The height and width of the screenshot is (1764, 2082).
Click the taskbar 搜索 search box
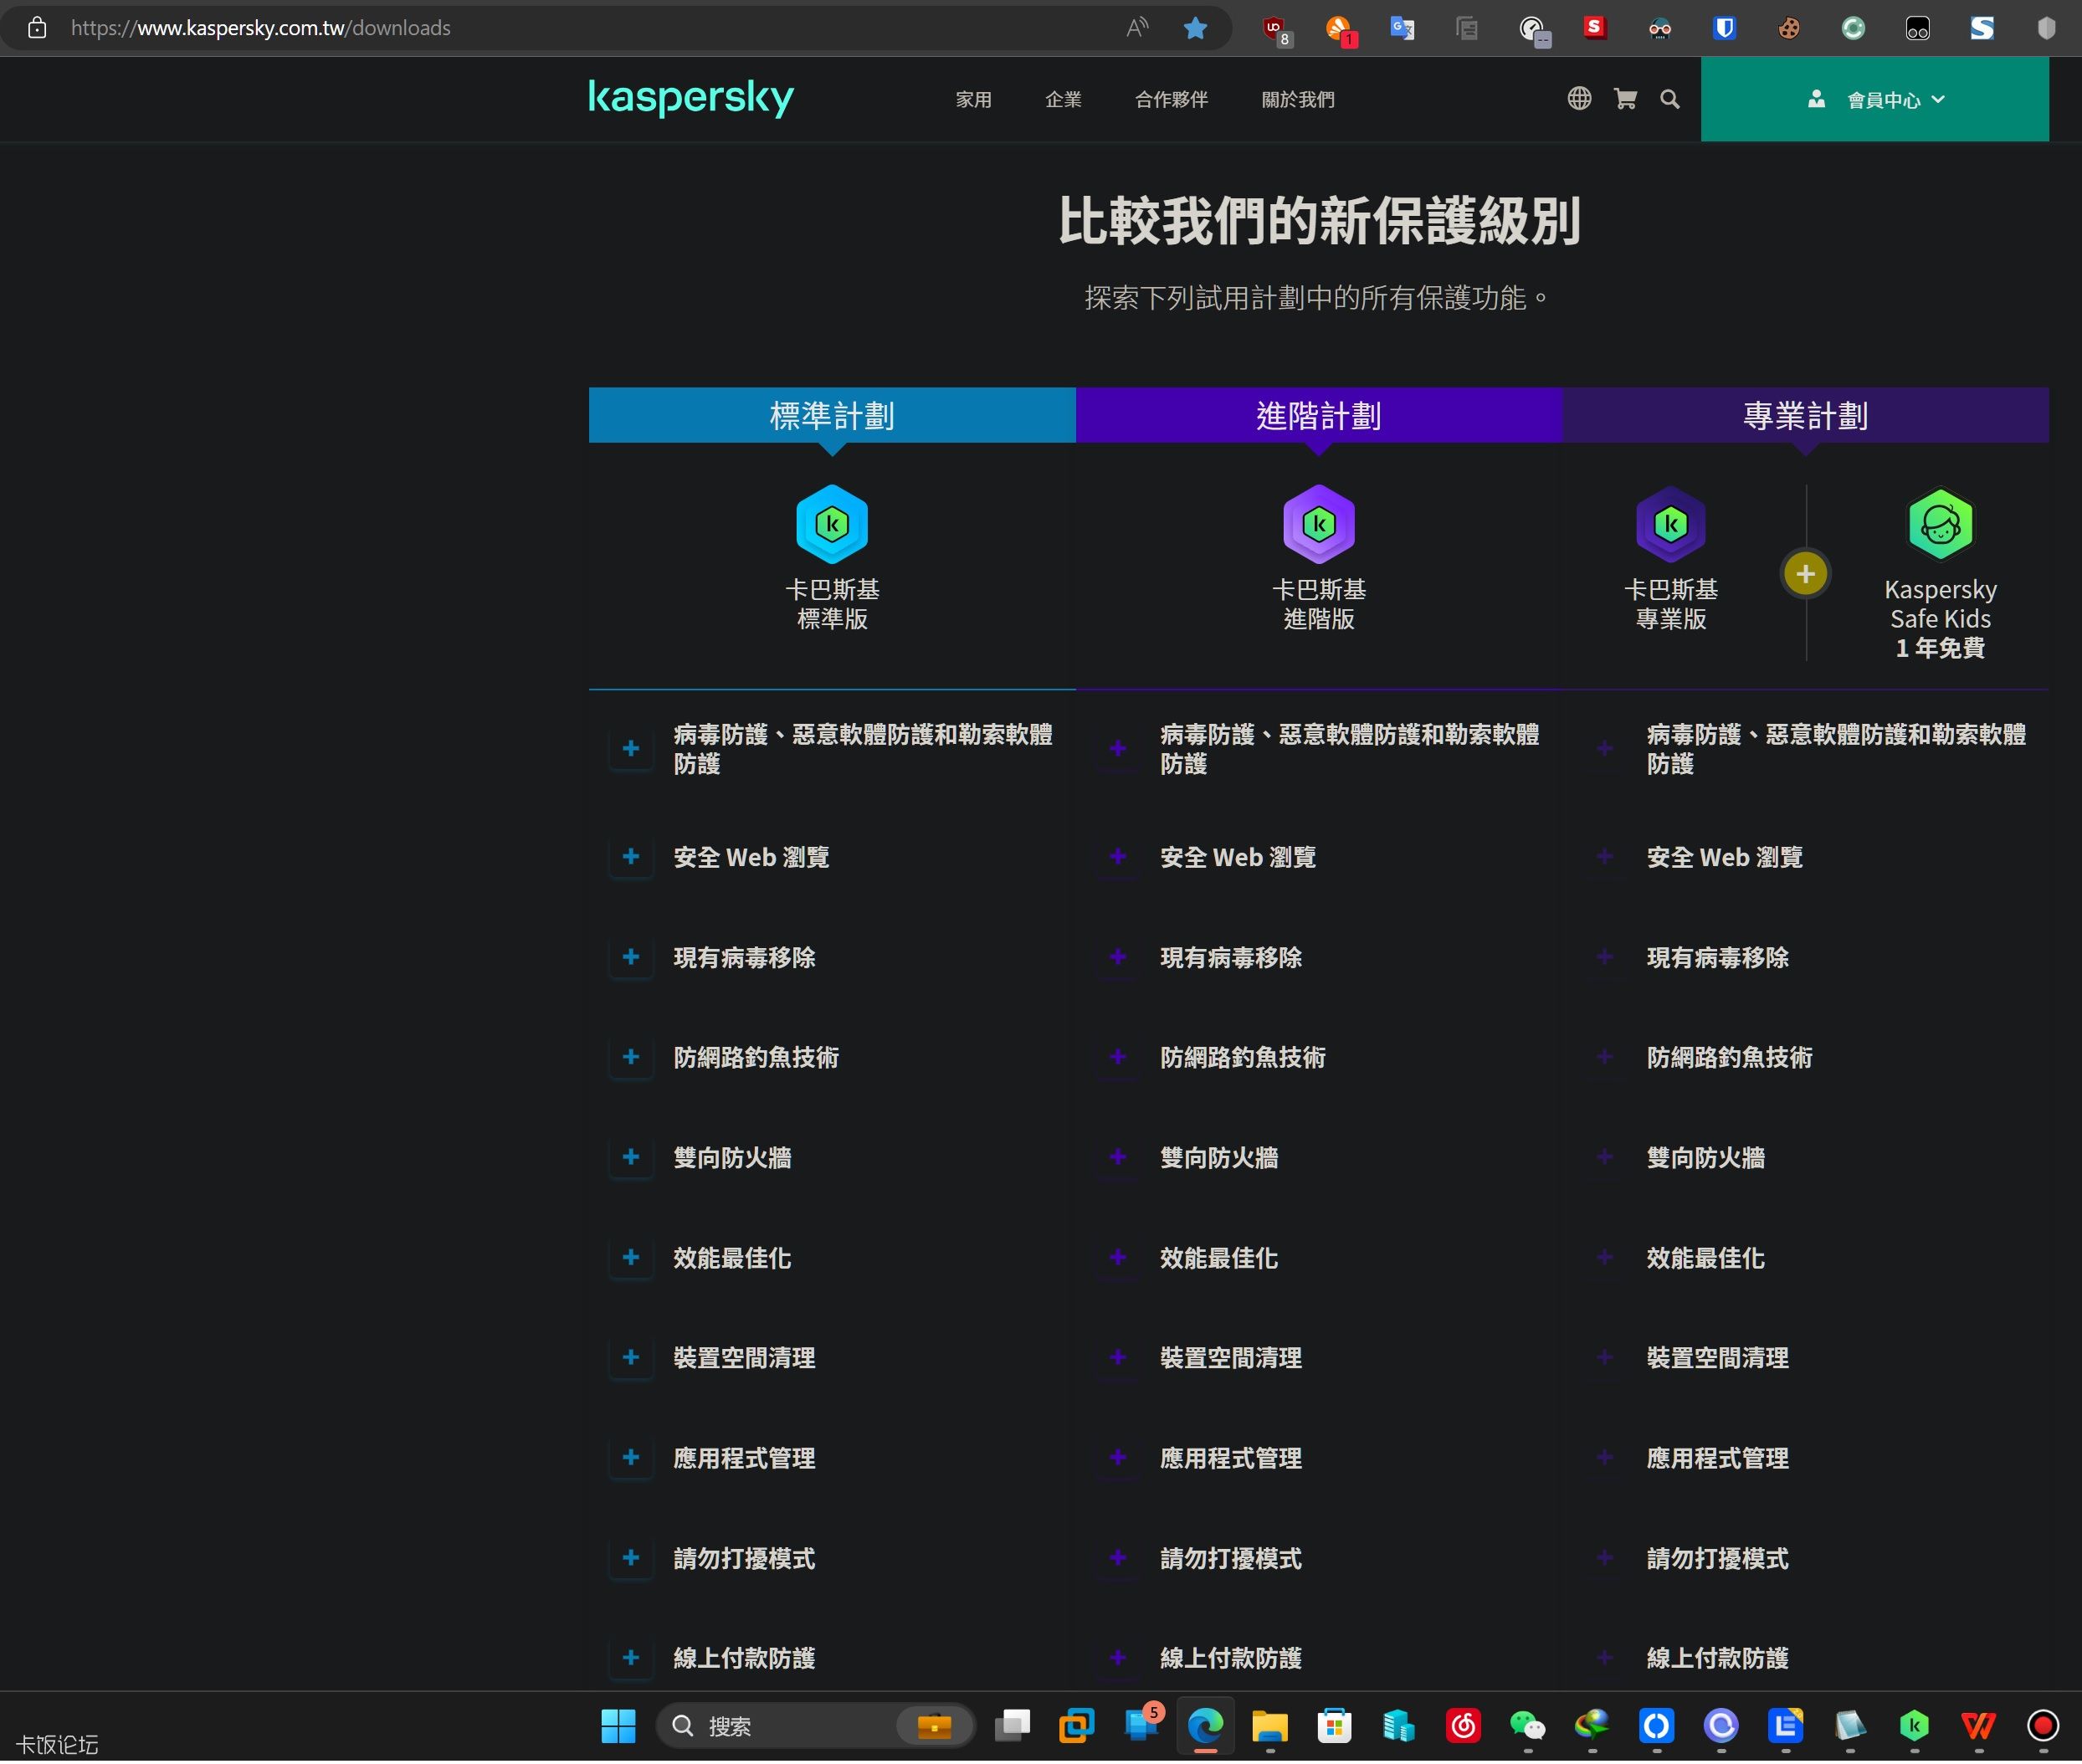click(x=814, y=1726)
